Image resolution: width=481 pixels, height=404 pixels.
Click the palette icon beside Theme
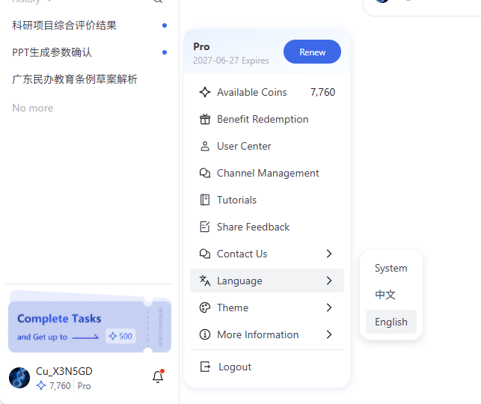click(205, 307)
